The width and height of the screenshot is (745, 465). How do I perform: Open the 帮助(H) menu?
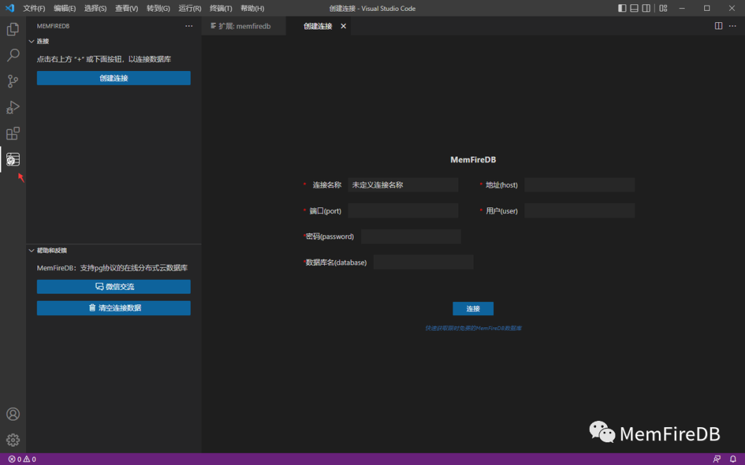[252, 8]
